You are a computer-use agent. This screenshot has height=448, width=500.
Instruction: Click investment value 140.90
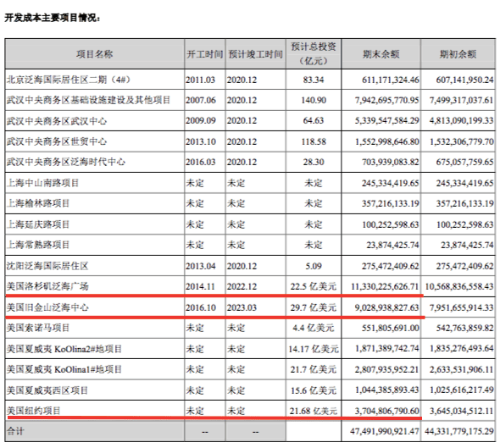point(314,100)
